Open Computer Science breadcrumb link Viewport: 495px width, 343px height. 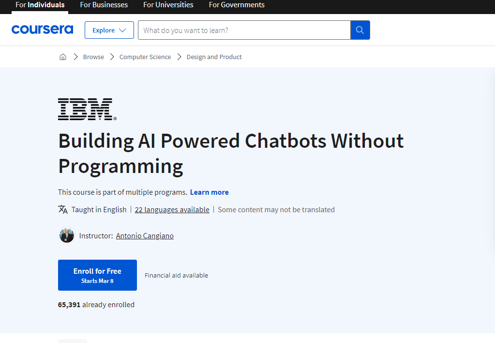tap(145, 57)
